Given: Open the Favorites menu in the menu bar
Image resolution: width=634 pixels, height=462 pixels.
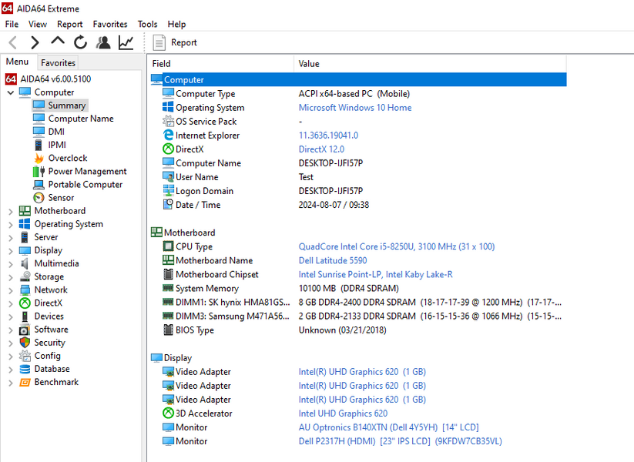Looking at the screenshot, I should click(x=110, y=24).
